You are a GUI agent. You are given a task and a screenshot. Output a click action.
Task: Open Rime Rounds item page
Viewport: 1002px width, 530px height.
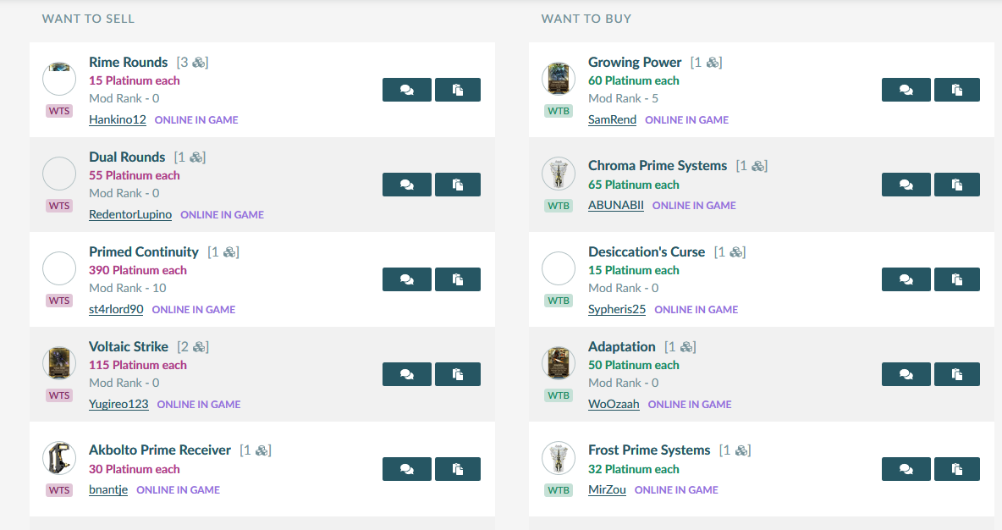tap(128, 62)
